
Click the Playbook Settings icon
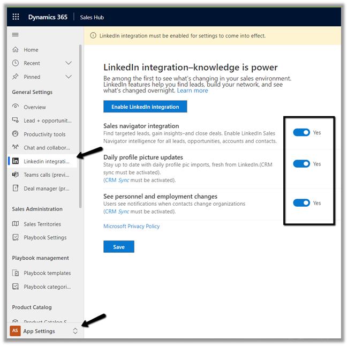pos(16,237)
